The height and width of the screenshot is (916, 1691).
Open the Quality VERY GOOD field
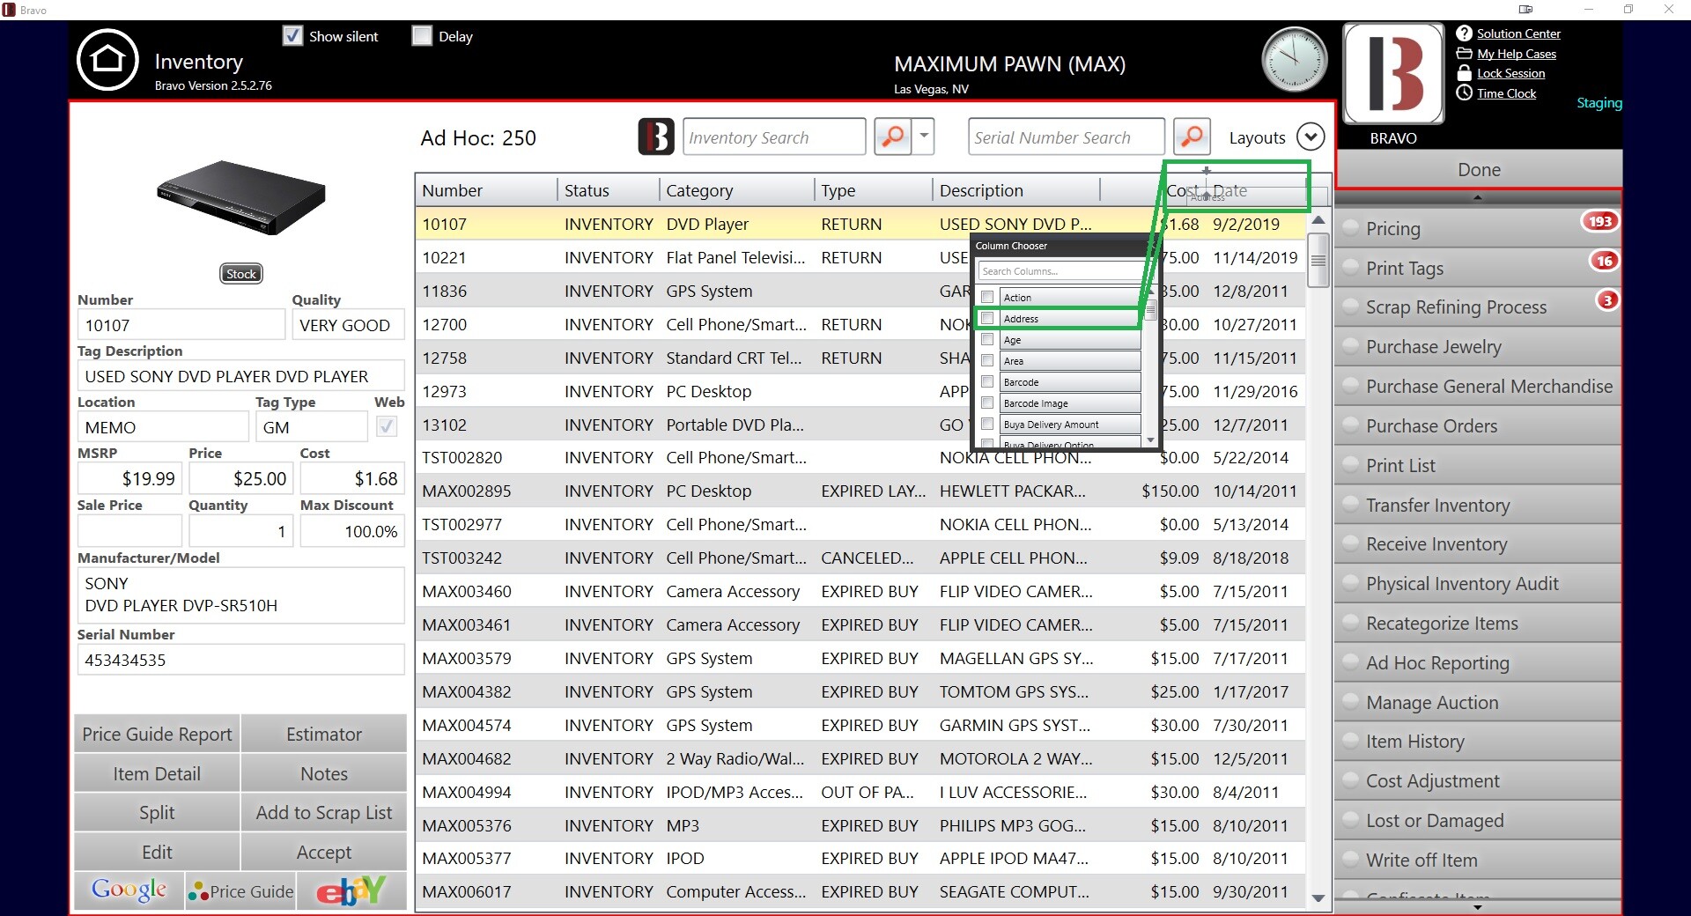click(x=348, y=325)
